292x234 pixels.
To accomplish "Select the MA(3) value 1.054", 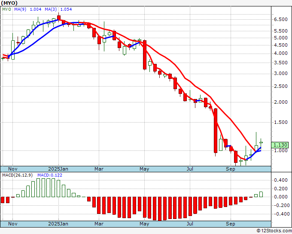I will pyautogui.click(x=66, y=9).
